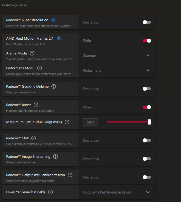Turn off the Radeon Boost switch
181x202 pixels.
click(x=147, y=107)
